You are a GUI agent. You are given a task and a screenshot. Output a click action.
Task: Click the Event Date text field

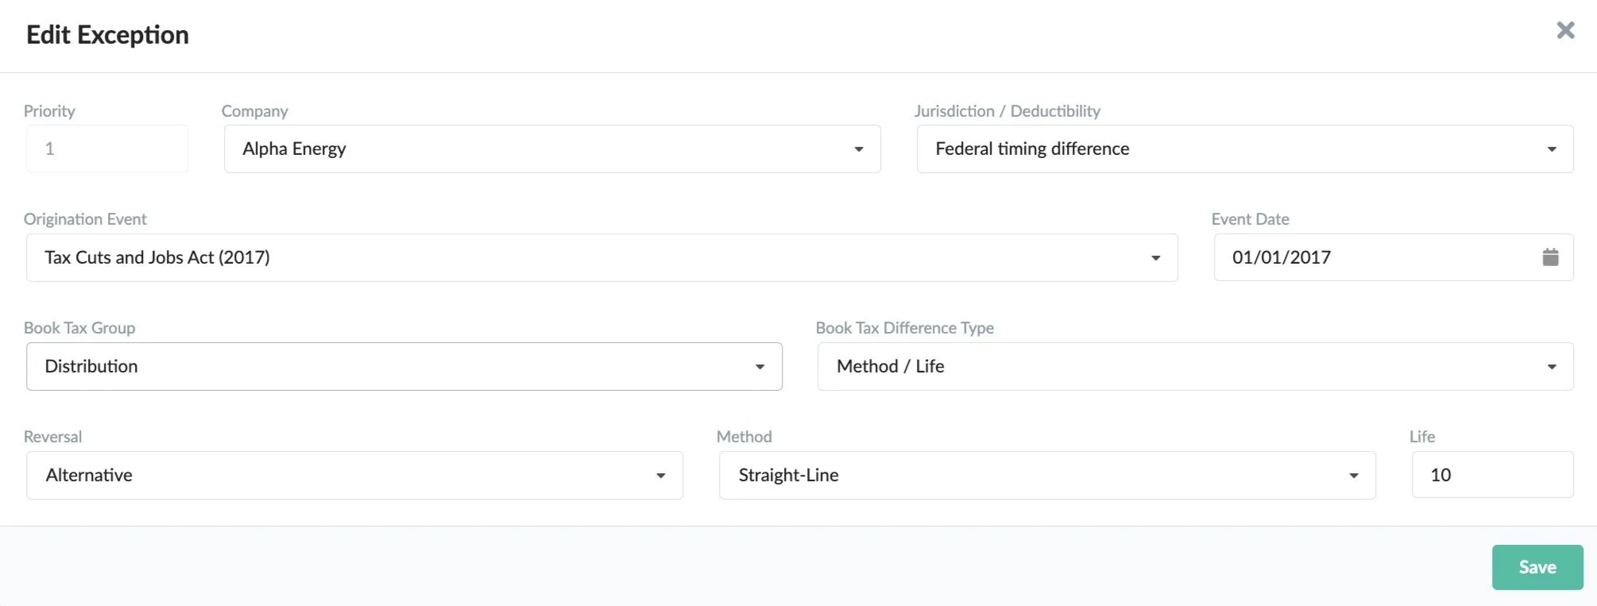pyautogui.click(x=1367, y=257)
